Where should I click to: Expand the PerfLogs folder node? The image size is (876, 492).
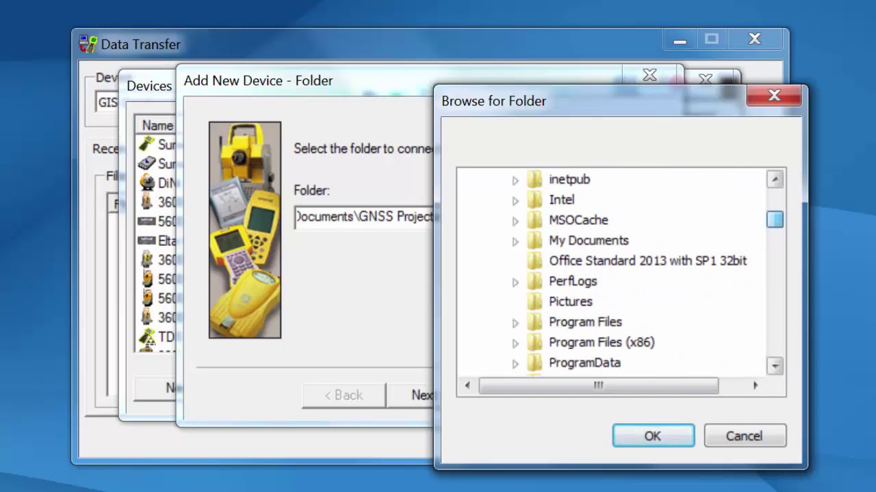pyautogui.click(x=515, y=282)
